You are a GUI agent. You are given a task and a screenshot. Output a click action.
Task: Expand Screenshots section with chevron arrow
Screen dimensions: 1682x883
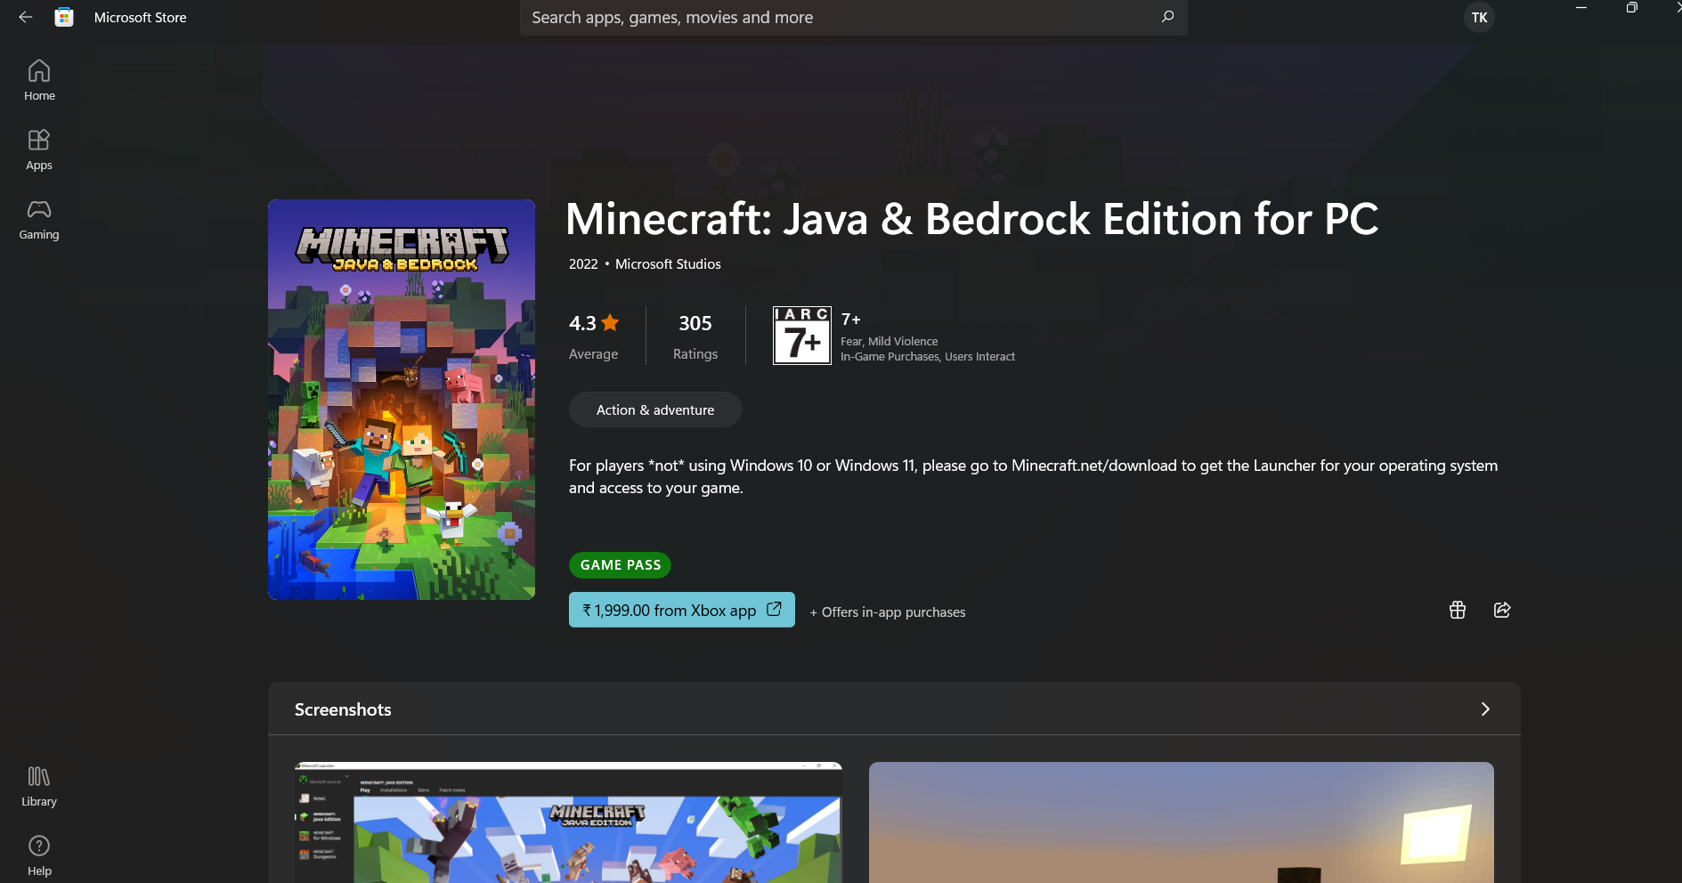click(x=1485, y=709)
